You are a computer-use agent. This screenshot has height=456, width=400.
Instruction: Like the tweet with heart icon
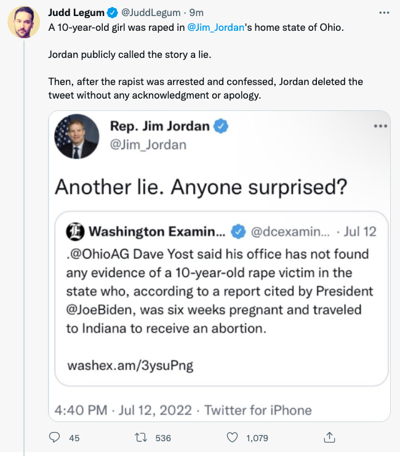[232, 438]
